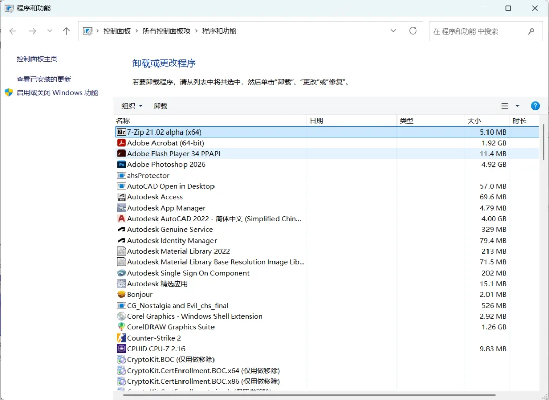This screenshot has height=400, width=549.
Task: Expand the chevron before 控制面板 breadcrumb
Action: 97,31
